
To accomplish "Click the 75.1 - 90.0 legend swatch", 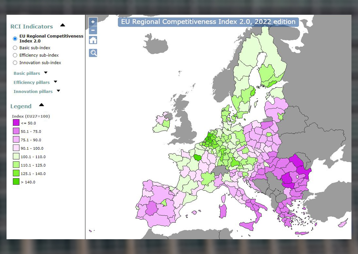I will click(x=16, y=139).
